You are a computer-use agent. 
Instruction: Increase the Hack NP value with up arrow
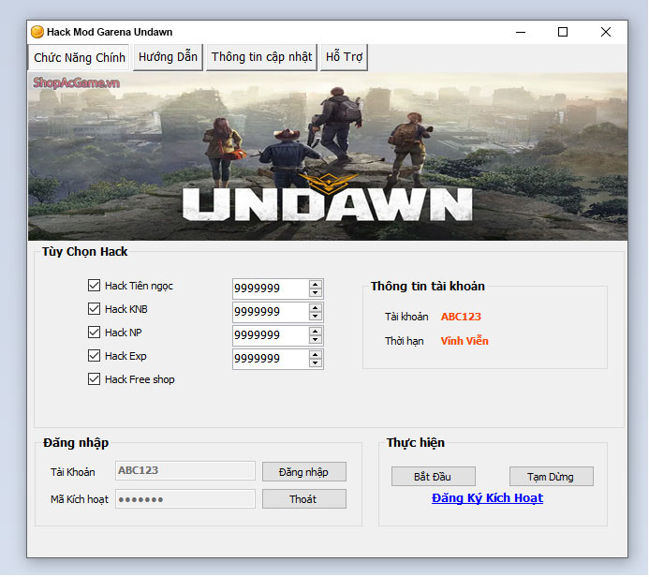[316, 332]
